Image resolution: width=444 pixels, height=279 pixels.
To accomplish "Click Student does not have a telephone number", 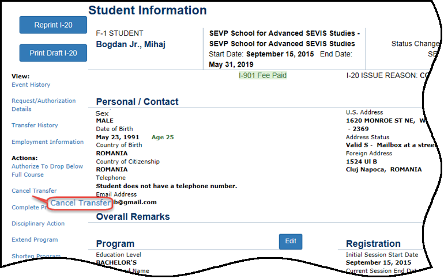I will click(x=167, y=186).
